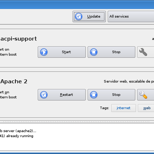This screenshot has width=154, height=154.
Task: Click 'on system boot' label under Apache 2
Action: 8,95
